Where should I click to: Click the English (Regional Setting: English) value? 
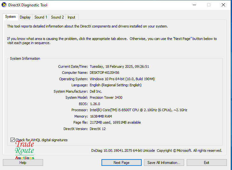tap(116, 85)
